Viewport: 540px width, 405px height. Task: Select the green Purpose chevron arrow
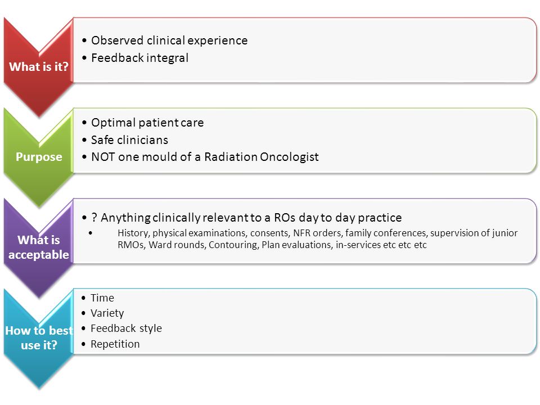39,157
